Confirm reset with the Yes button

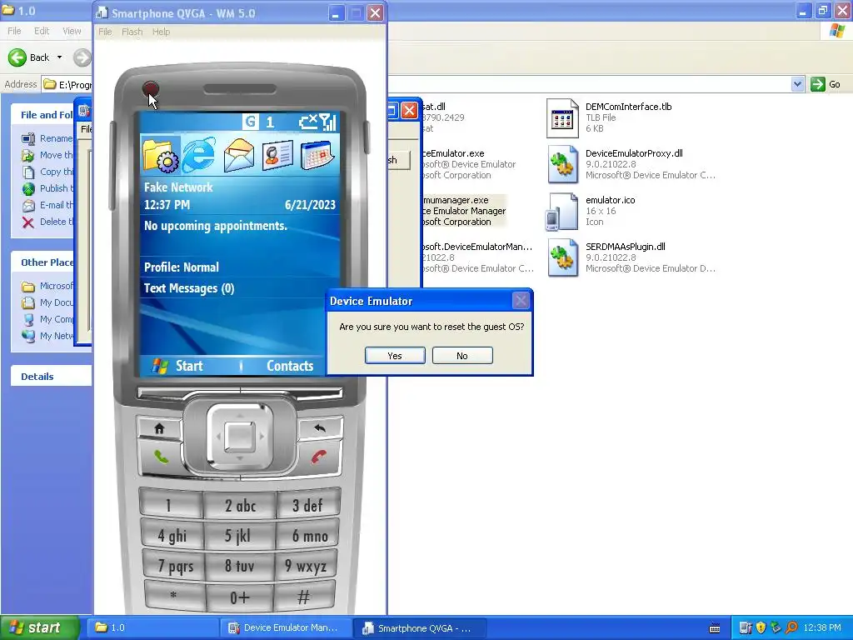395,355
